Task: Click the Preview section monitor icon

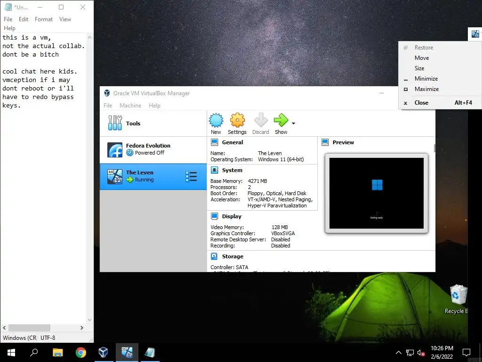Action: click(325, 142)
